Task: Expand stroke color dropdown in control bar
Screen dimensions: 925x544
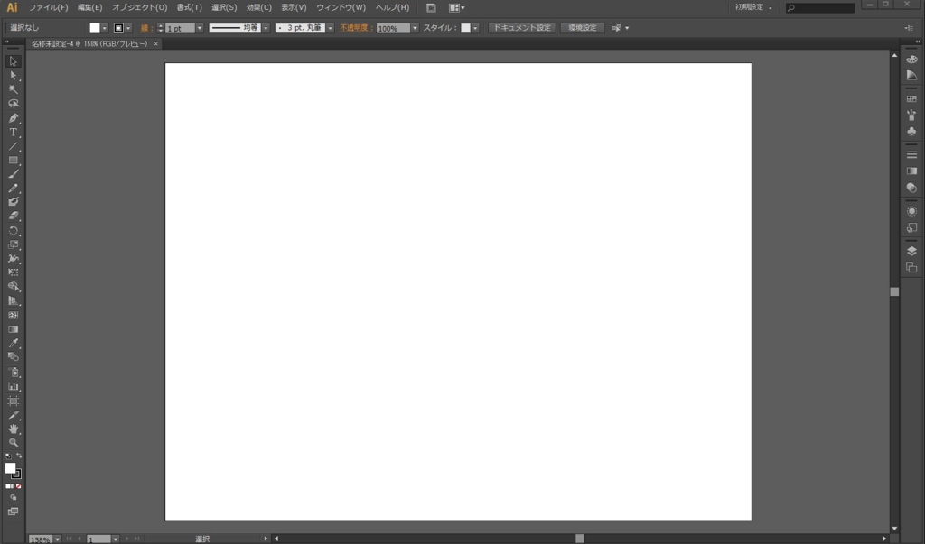Action: click(x=128, y=28)
